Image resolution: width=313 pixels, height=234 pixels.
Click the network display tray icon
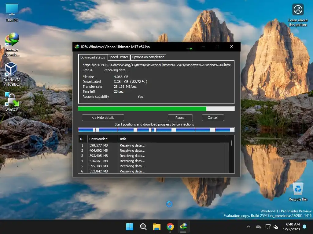tap(268, 227)
